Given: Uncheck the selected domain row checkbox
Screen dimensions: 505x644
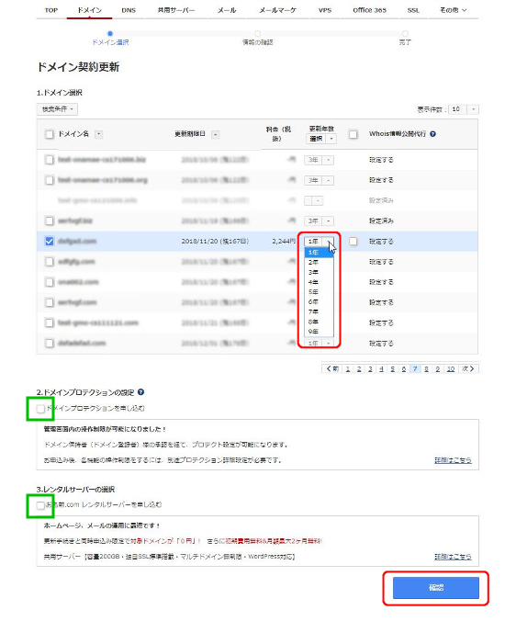Looking at the screenshot, I should coord(50,241).
